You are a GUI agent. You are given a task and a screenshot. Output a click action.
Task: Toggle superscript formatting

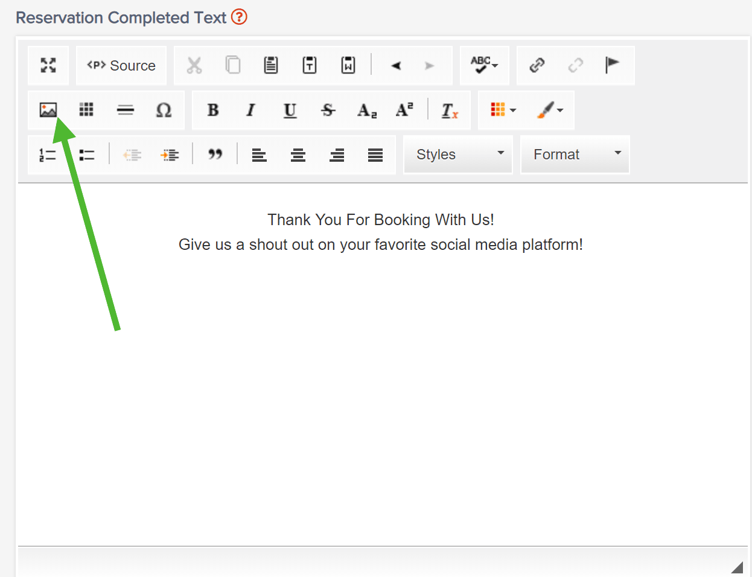[405, 110]
